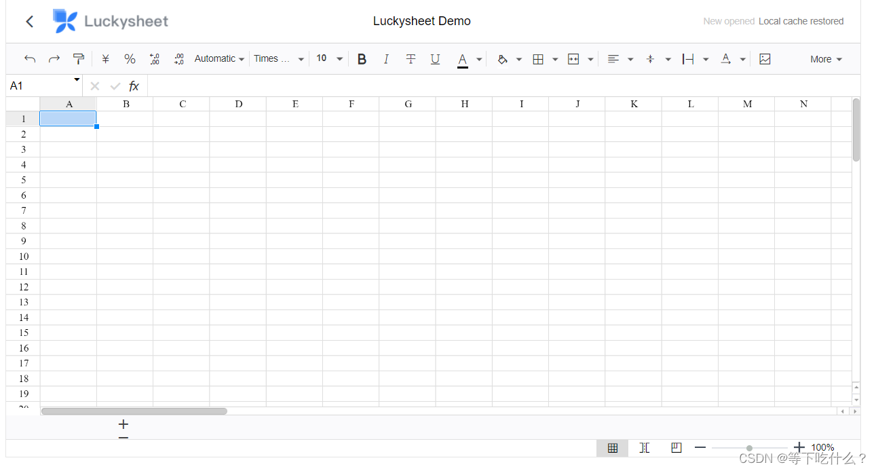Click the text wrap icon
This screenshot has height=471, width=876.
(688, 59)
